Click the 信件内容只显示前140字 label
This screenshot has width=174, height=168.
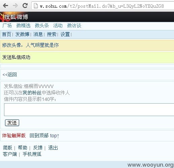coord(30,99)
